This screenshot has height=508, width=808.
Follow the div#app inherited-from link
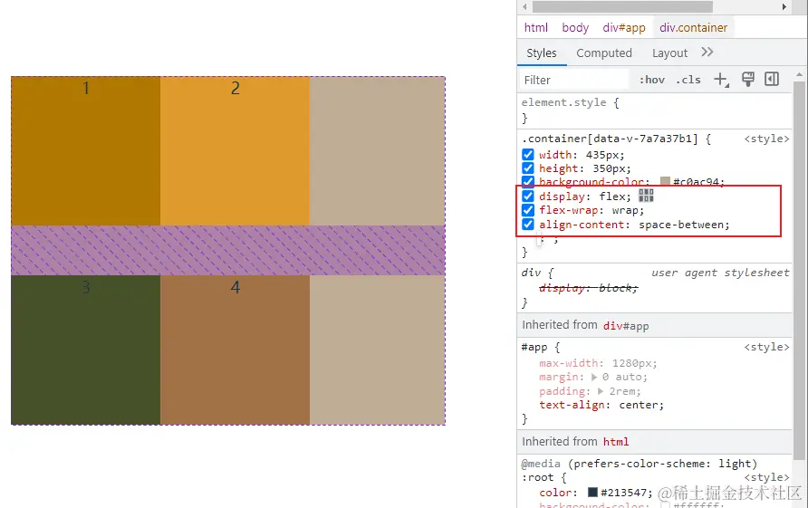coord(626,326)
